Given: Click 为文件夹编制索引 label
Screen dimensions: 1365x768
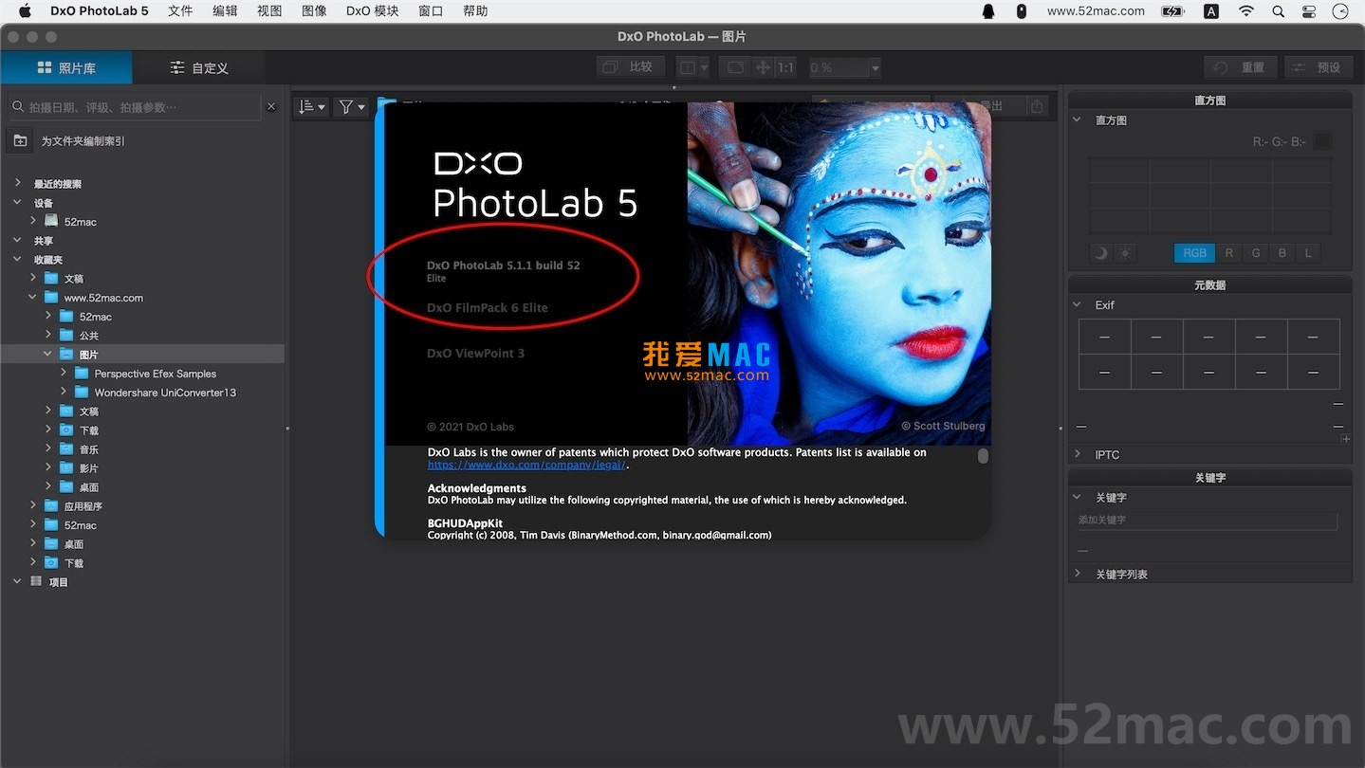Looking at the screenshot, I should 83,141.
